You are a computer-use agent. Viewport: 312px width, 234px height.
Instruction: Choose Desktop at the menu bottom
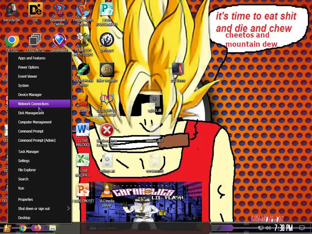(x=40, y=218)
